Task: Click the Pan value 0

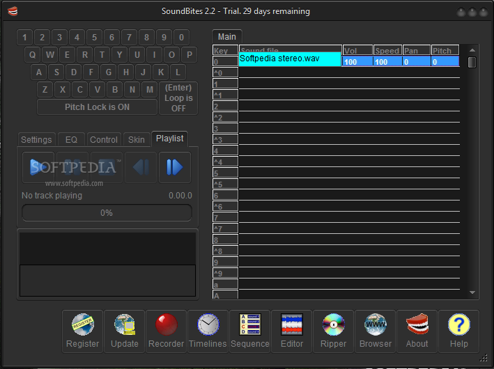Action: 417,62
